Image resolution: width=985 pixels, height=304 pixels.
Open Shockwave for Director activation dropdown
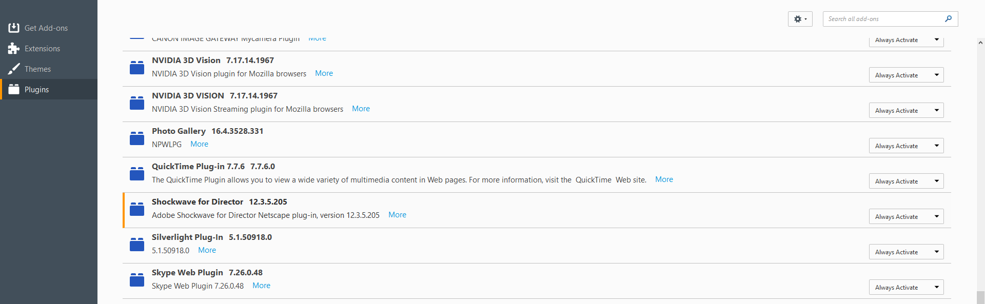pos(906,217)
